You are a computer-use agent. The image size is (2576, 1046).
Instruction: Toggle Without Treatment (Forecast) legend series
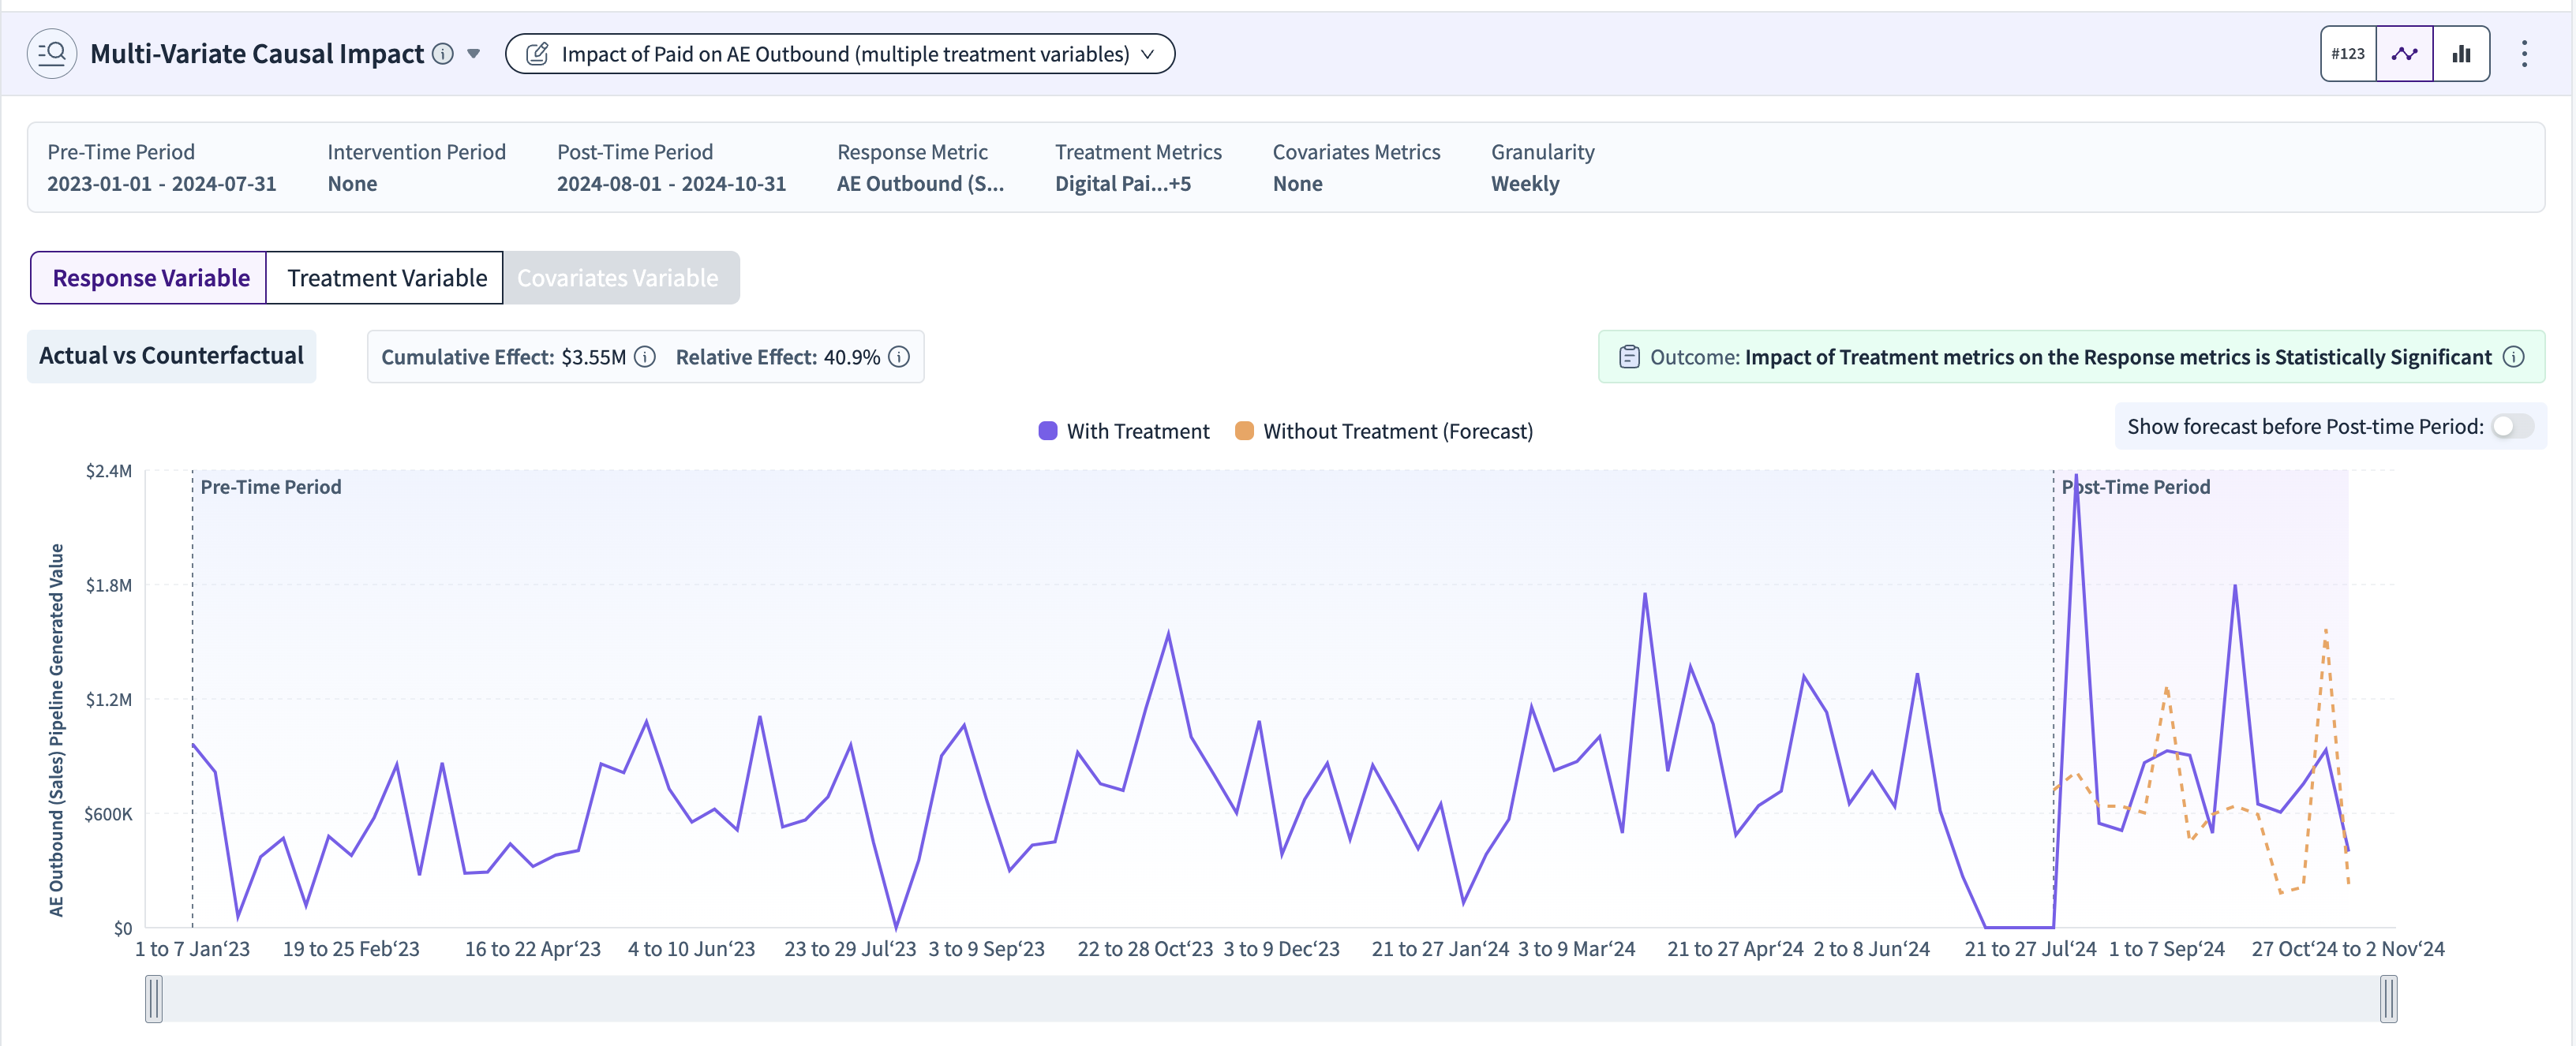(x=1384, y=431)
